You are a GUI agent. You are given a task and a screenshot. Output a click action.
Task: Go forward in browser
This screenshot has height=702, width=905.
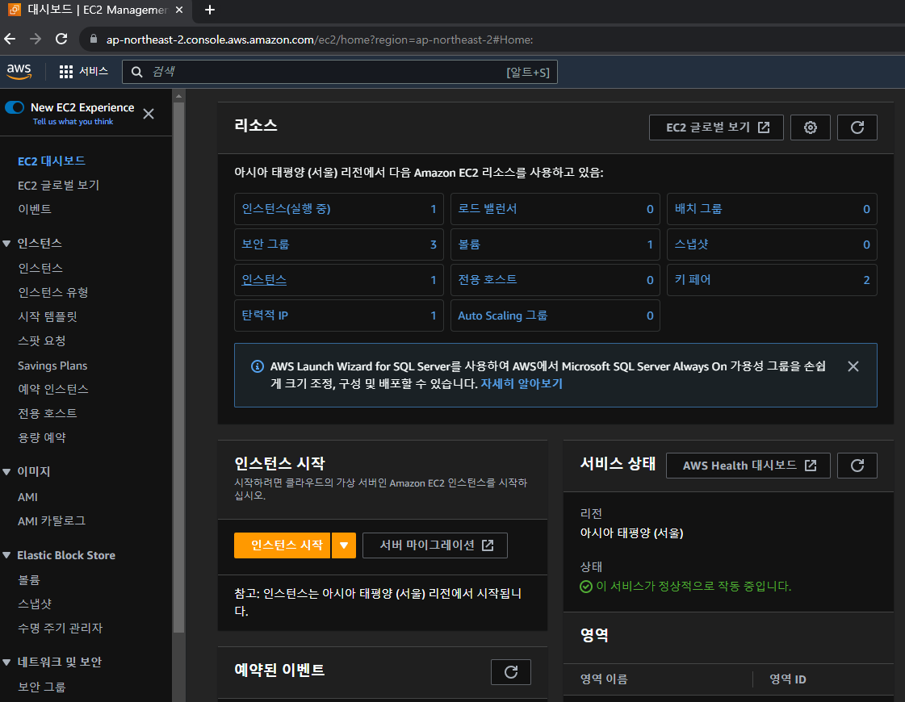[x=36, y=40]
